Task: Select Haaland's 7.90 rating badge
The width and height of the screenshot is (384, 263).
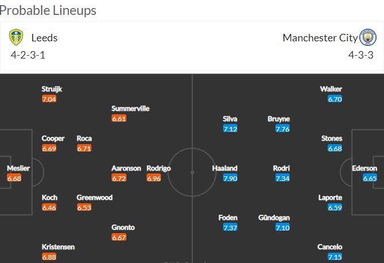Action: click(x=230, y=179)
